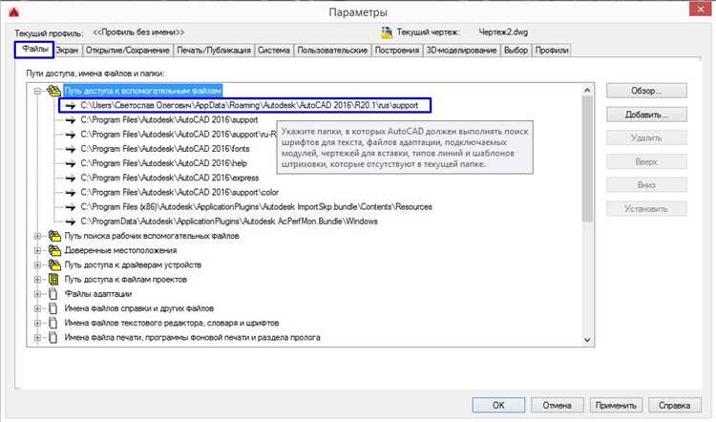Viewport: 716px width, 422px height.
Task: Select the Система tab
Action: click(274, 51)
